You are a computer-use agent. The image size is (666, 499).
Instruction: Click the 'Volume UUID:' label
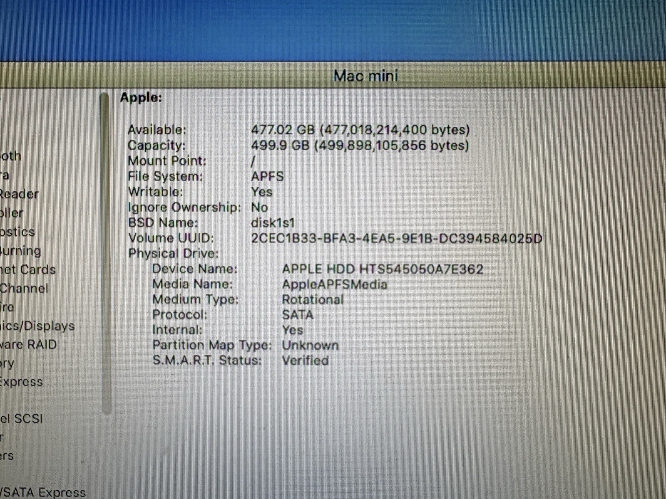pos(171,238)
